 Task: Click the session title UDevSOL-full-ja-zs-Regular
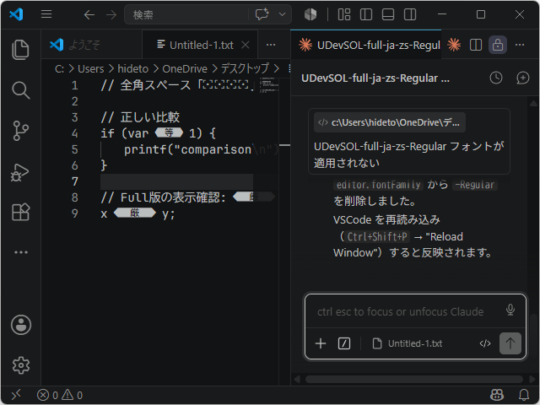click(375, 78)
